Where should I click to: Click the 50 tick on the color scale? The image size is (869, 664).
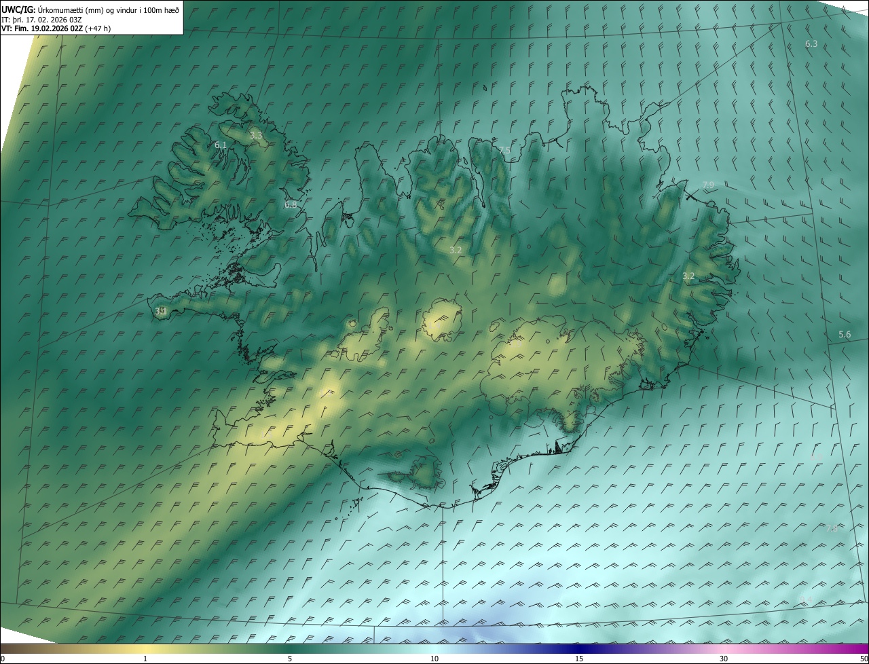[x=864, y=659]
